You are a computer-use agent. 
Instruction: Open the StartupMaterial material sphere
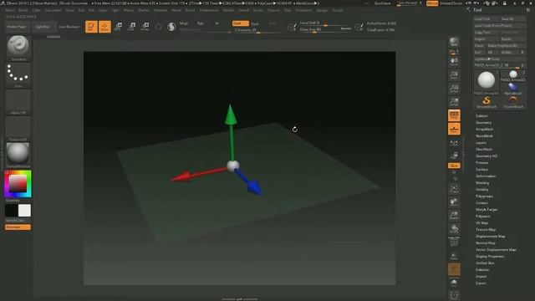(18, 156)
